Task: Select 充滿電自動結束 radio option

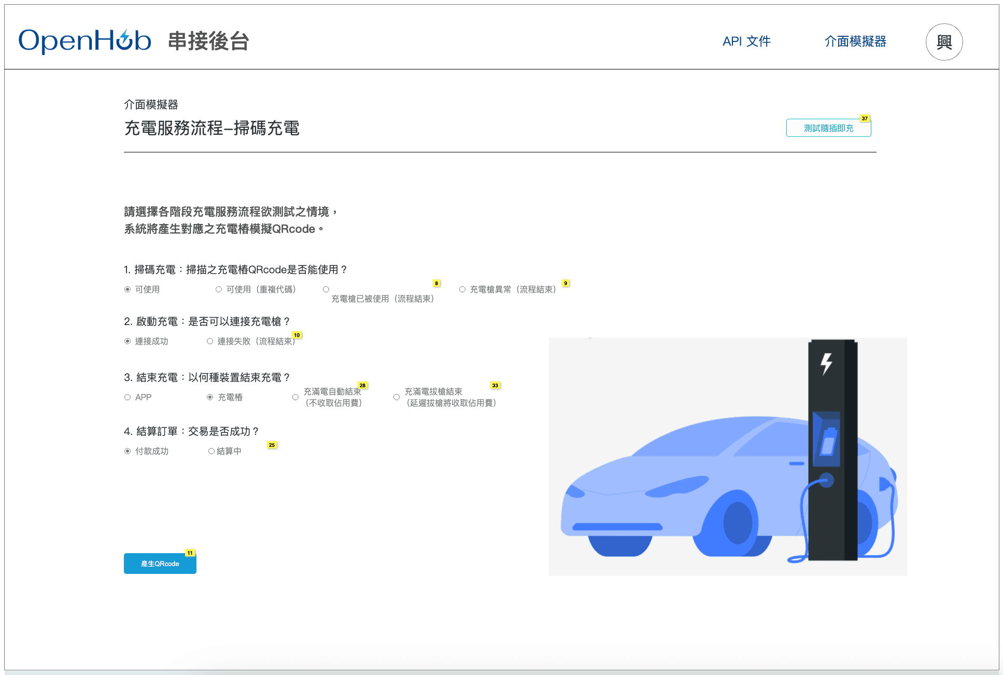Action: (295, 397)
